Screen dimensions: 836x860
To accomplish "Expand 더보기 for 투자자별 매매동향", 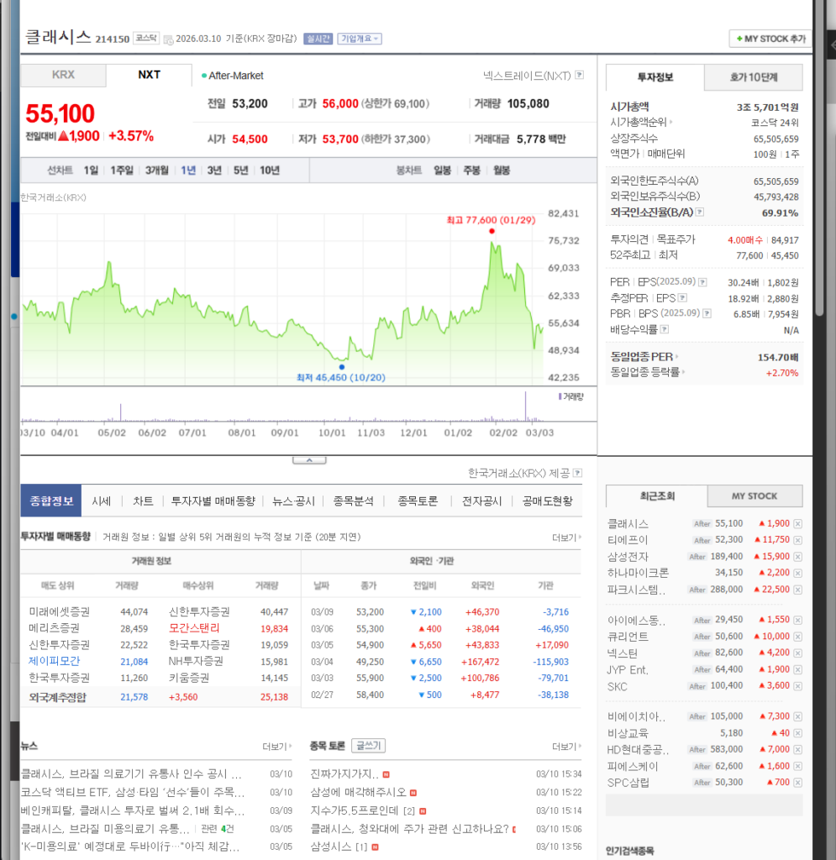I will click(566, 537).
